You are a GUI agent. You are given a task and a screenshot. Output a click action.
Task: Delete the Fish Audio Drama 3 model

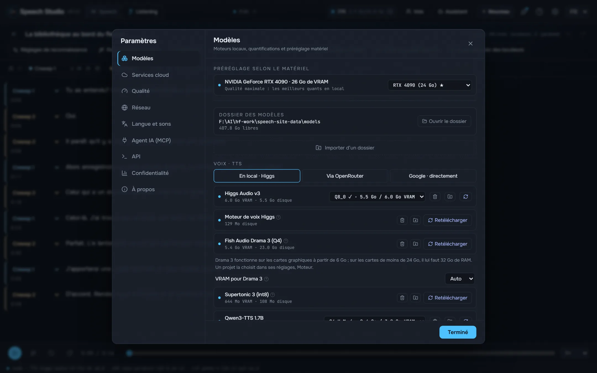(402, 244)
